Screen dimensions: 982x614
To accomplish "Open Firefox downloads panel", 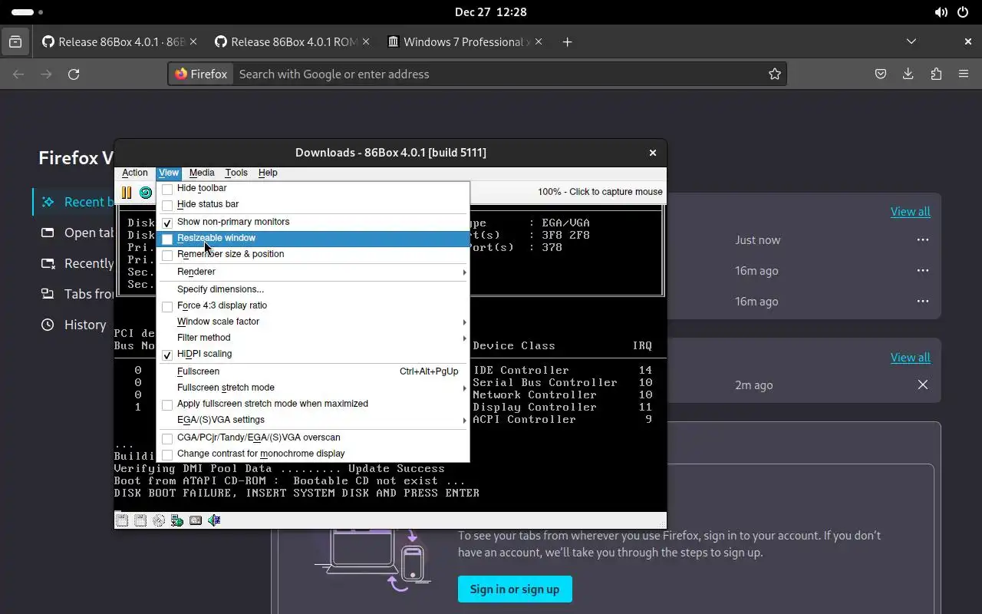I will tap(908, 74).
